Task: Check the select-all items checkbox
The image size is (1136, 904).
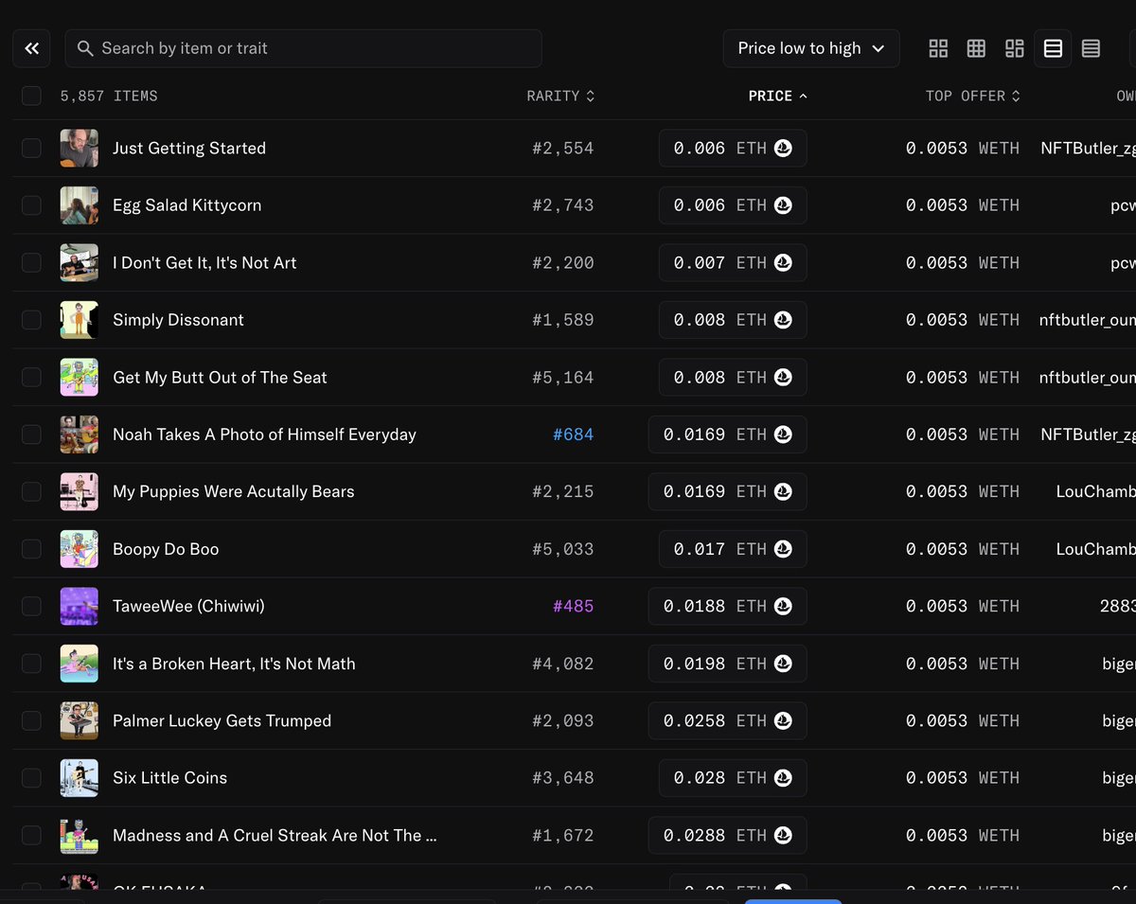Action: pos(31,96)
